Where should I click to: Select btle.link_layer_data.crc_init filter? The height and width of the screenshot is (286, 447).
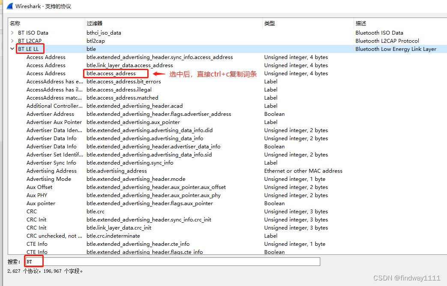[x=119, y=228]
